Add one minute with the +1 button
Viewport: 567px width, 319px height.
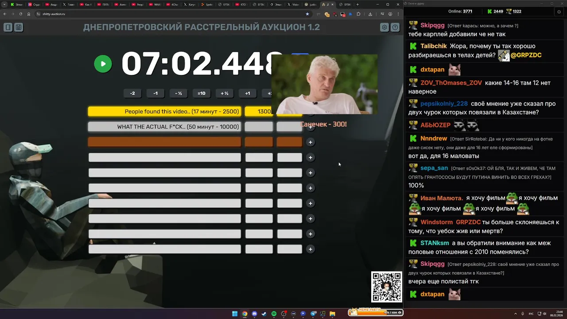pos(248,93)
